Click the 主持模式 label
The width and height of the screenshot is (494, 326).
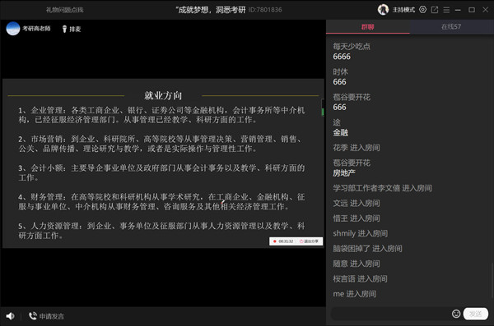(403, 10)
